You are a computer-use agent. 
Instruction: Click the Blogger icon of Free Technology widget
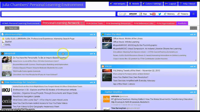(2, 82)
